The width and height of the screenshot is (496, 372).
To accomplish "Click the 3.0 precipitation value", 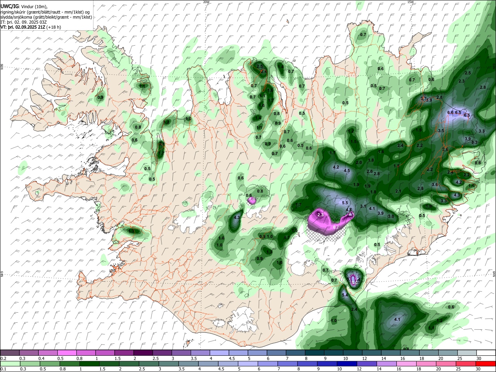I will (391, 216).
